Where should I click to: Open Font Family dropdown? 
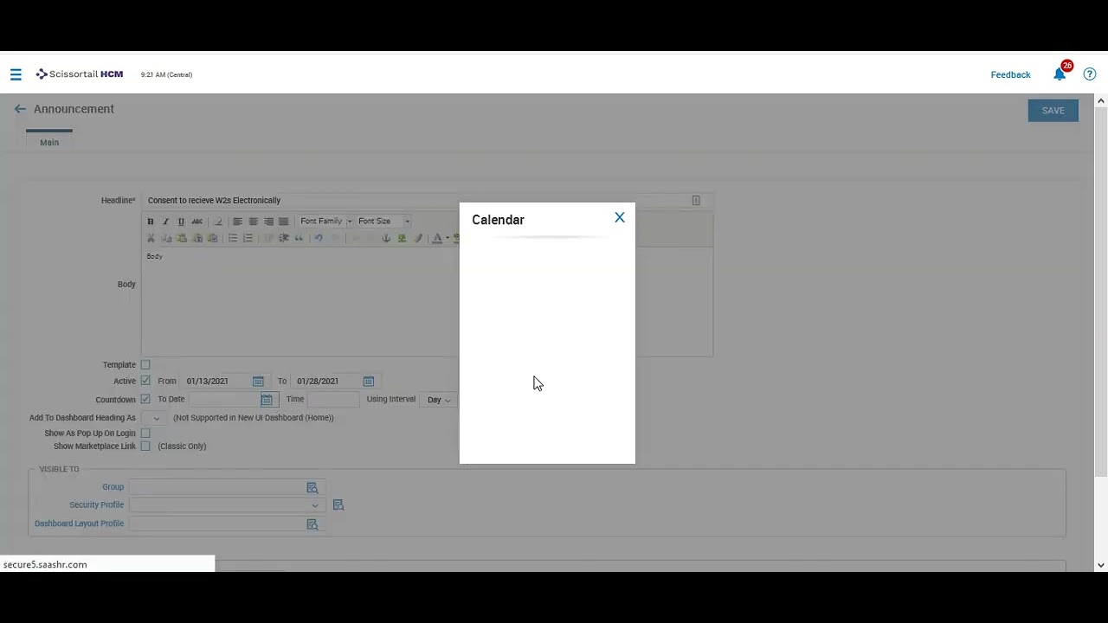coord(325,222)
